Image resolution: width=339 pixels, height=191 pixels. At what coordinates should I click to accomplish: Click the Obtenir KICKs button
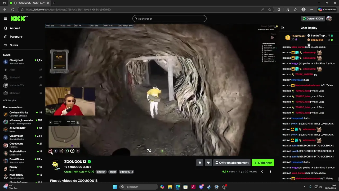click(x=313, y=19)
